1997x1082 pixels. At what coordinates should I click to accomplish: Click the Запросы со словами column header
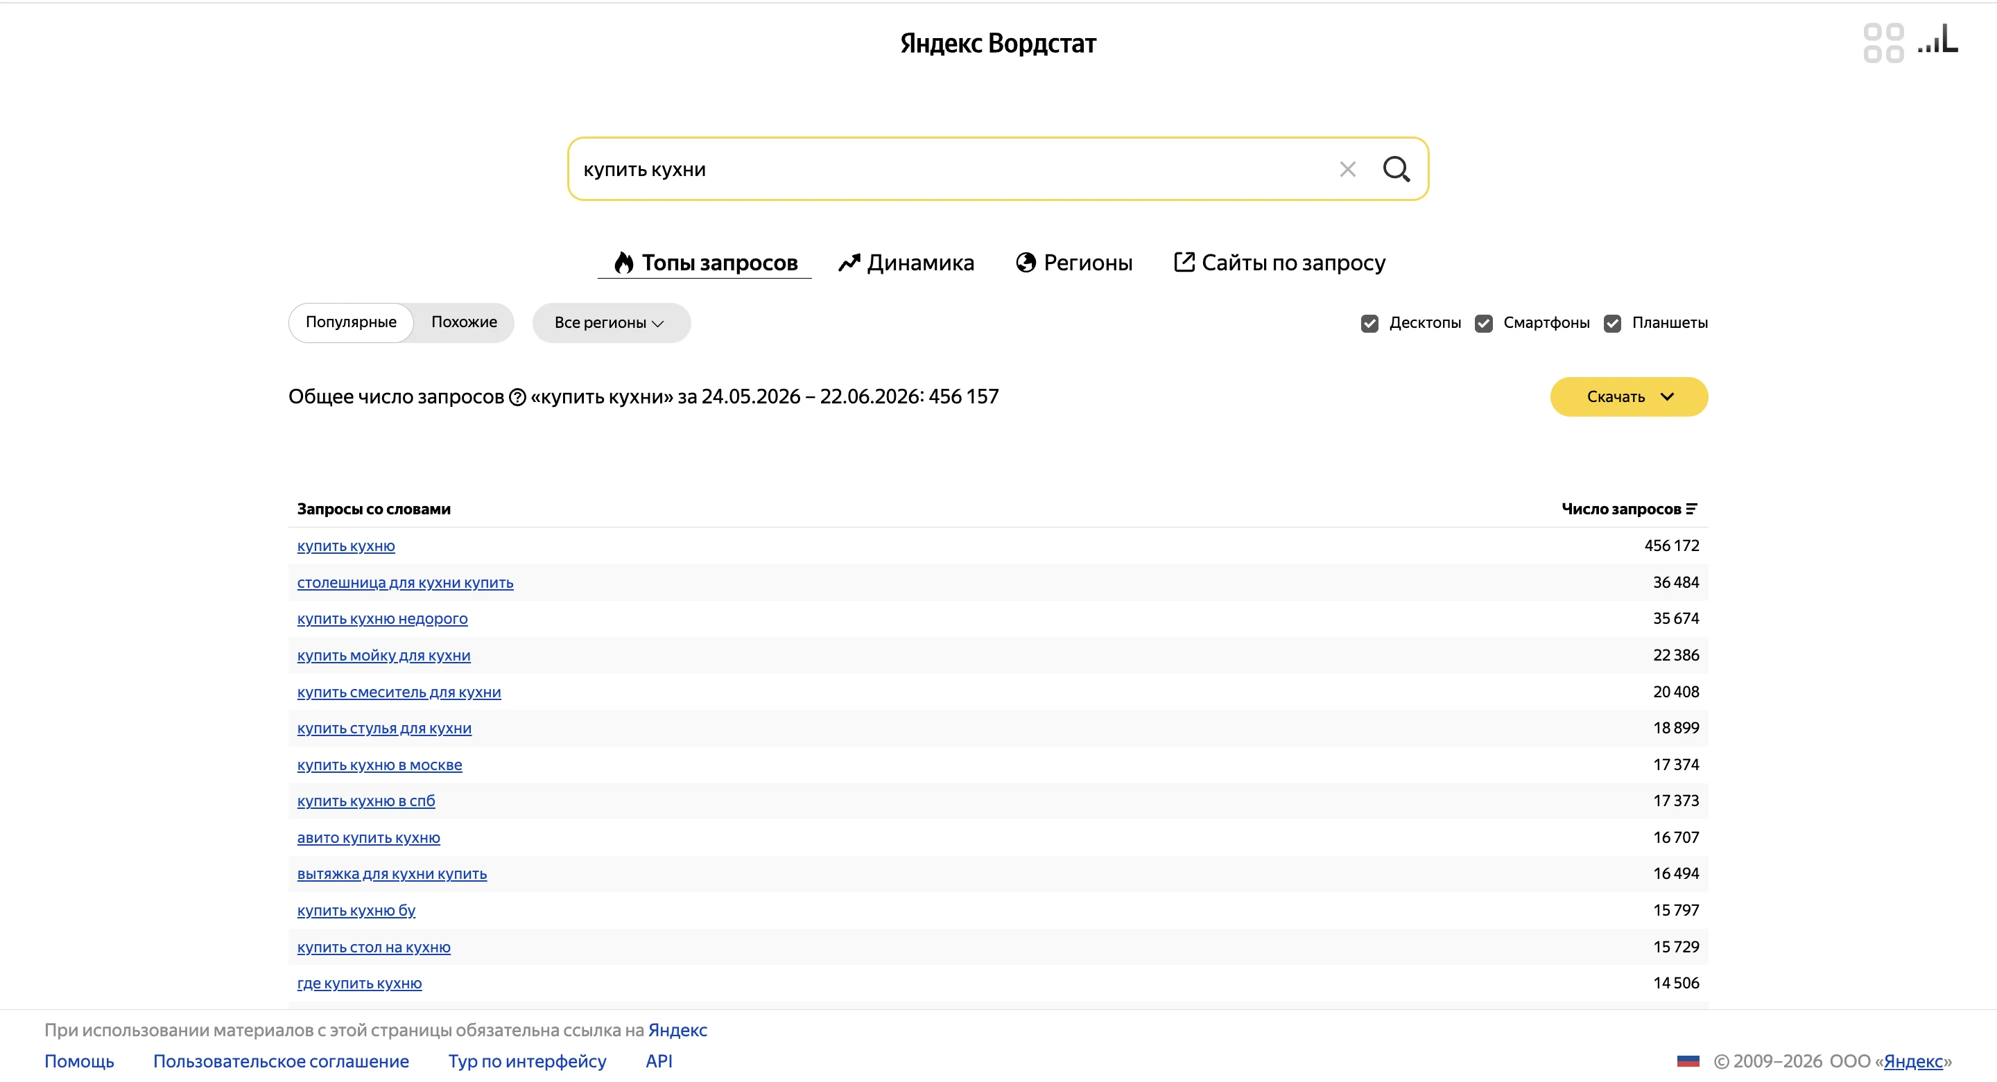coord(374,509)
